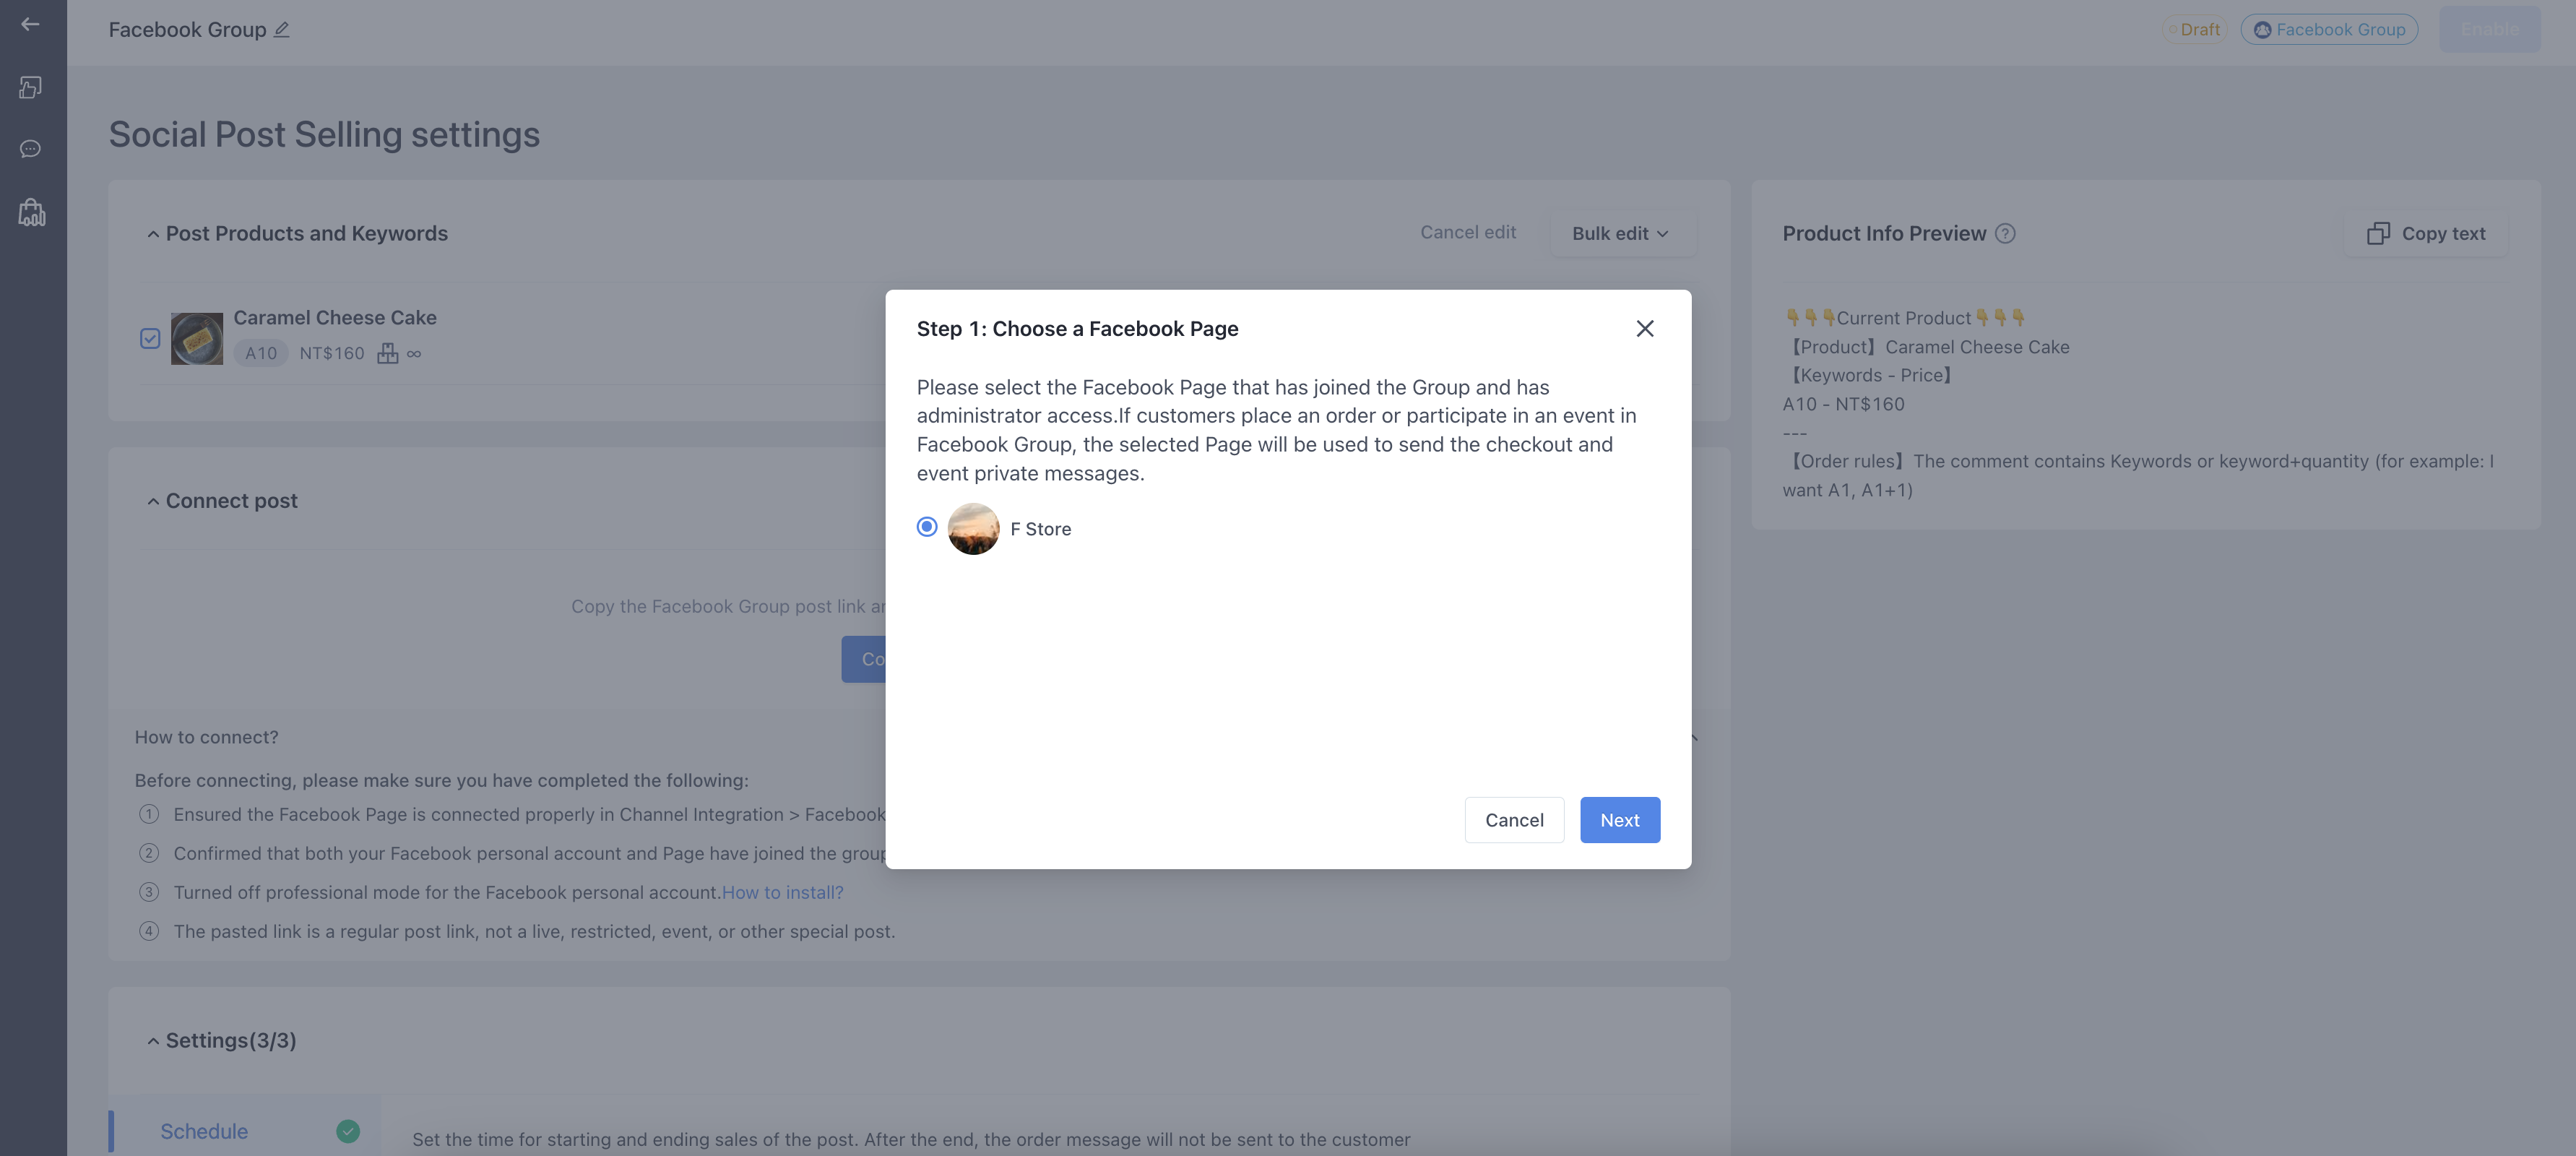Toggle the Caramel Cheese Cake checkbox

tap(150, 339)
